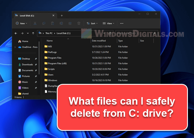Refresh the Local Disk (C:) view
194x138 pixels.
coord(110,33)
